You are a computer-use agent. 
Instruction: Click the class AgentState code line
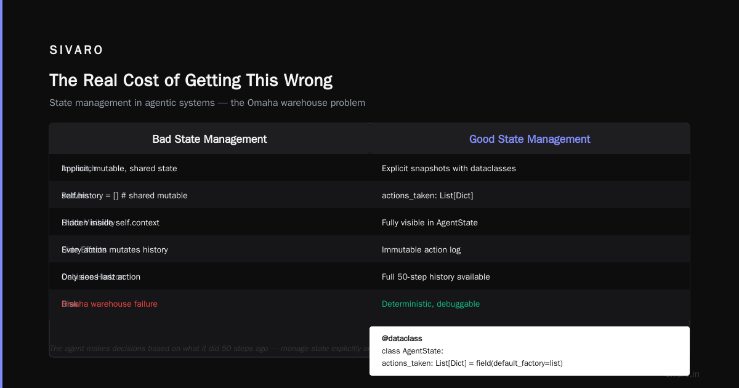[413, 351]
